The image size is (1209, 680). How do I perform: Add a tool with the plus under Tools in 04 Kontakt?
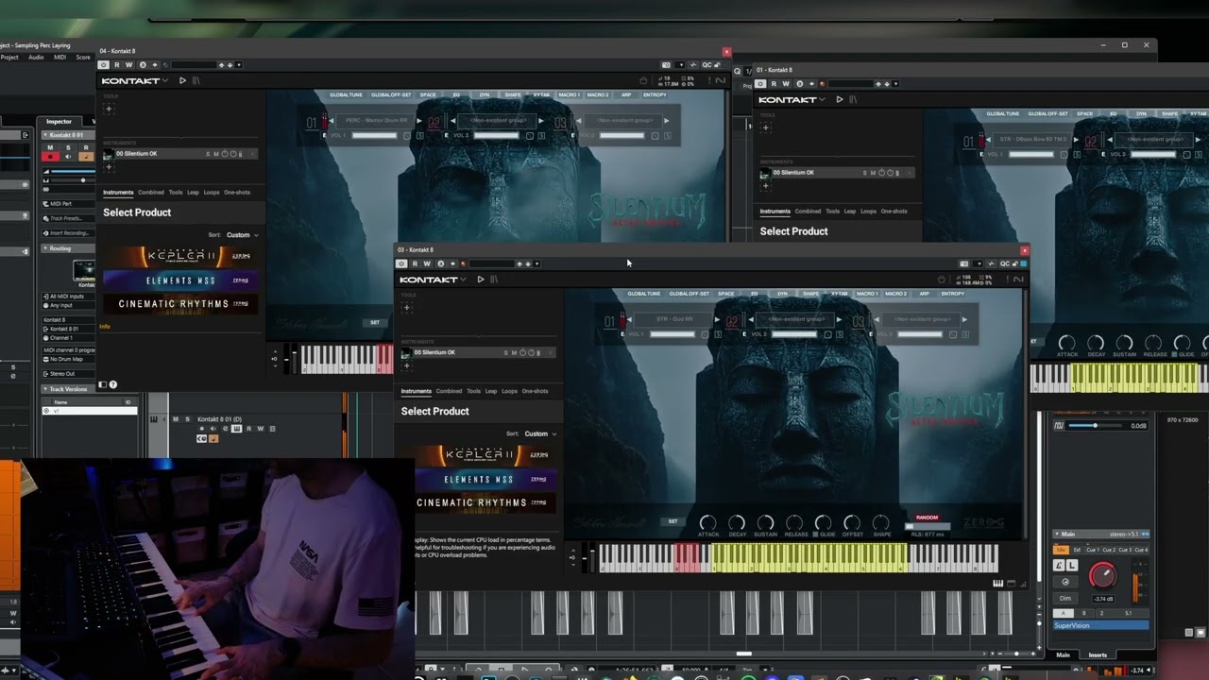109,109
